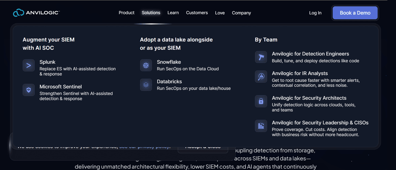Click the Security Architects padlock icon
Screen dimensions: 396x170
[261, 101]
